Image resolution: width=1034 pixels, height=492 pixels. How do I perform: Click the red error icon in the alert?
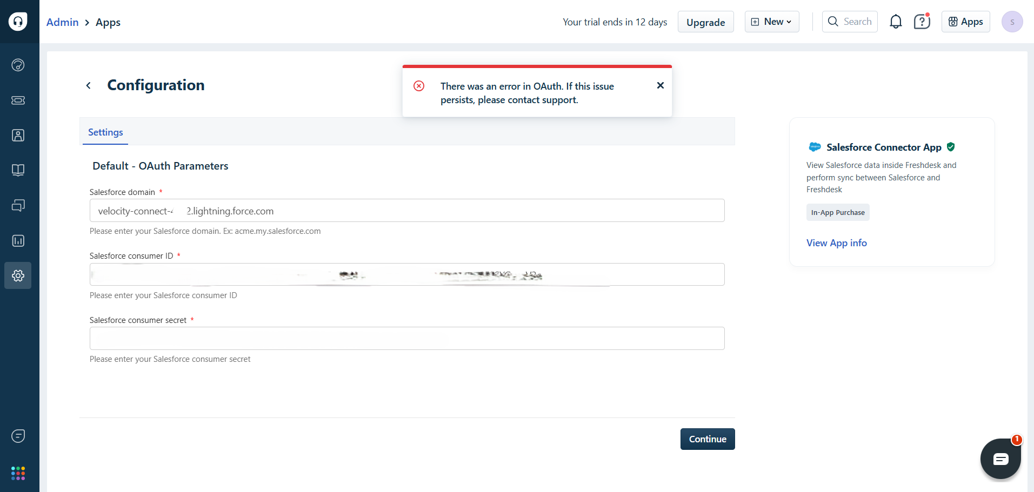(x=419, y=86)
